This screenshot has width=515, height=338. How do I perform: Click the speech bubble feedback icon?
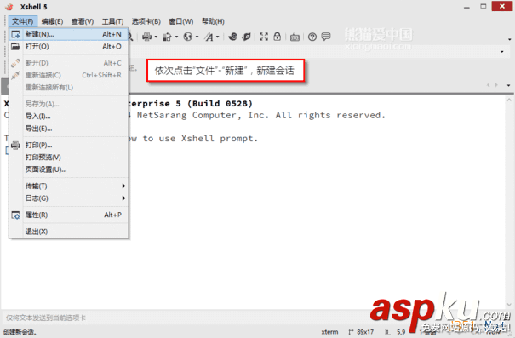pyautogui.click(x=326, y=37)
